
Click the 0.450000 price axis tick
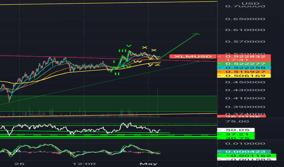pyautogui.click(x=245, y=82)
